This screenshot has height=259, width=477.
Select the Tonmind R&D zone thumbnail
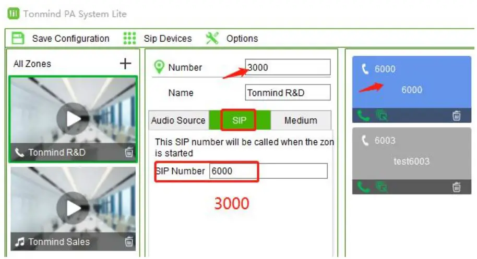click(x=73, y=119)
